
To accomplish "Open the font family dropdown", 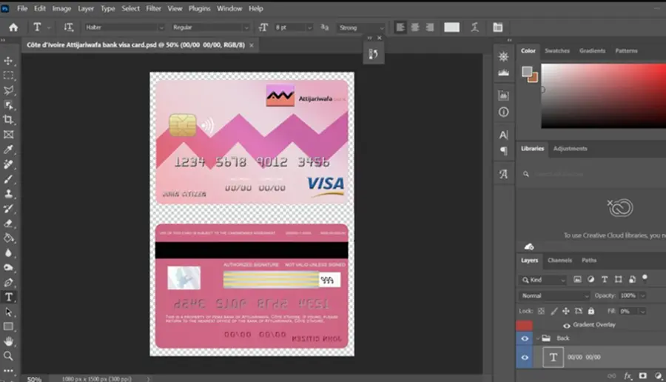I will (124, 27).
